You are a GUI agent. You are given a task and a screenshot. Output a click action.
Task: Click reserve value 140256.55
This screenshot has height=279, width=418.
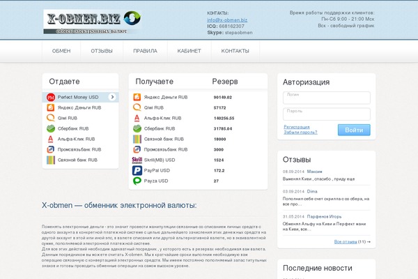tap(224, 119)
